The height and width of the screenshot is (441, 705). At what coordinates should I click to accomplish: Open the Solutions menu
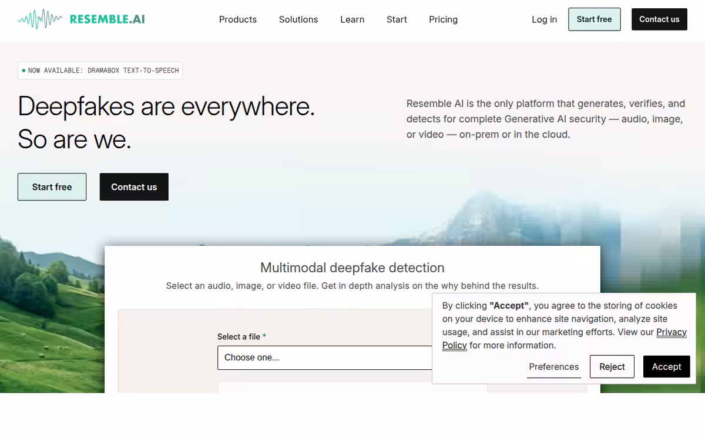point(298,19)
